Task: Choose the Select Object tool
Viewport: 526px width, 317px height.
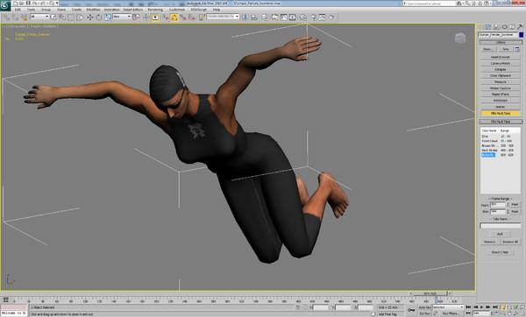Action: point(53,18)
